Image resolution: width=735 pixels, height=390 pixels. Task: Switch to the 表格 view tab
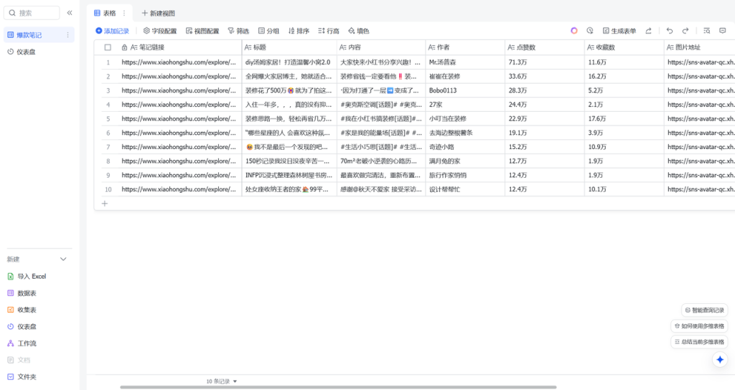(106, 13)
